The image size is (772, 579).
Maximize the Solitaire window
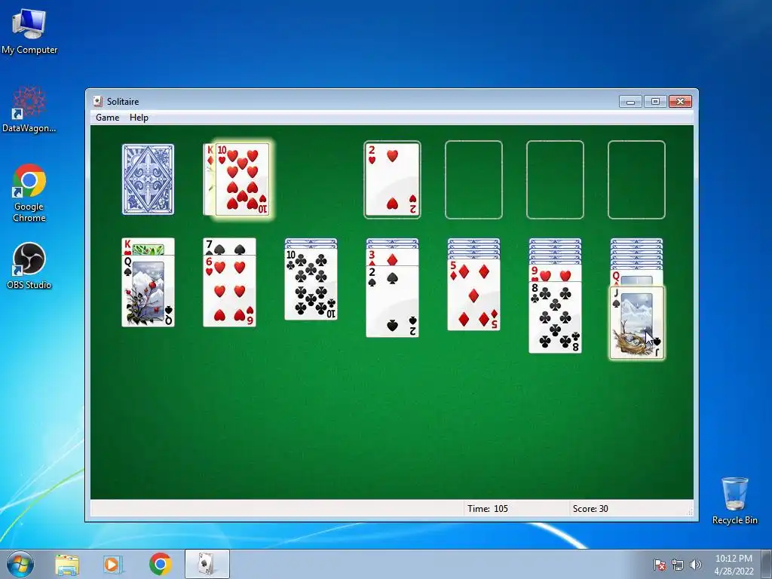pyautogui.click(x=655, y=102)
